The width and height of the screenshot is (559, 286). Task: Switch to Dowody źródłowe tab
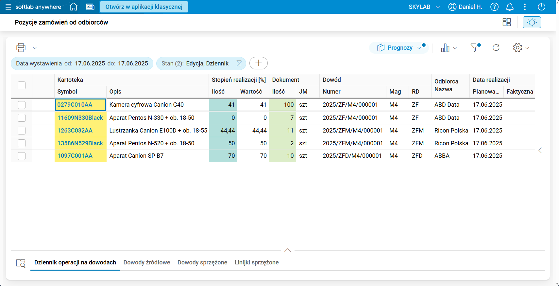pyautogui.click(x=147, y=262)
